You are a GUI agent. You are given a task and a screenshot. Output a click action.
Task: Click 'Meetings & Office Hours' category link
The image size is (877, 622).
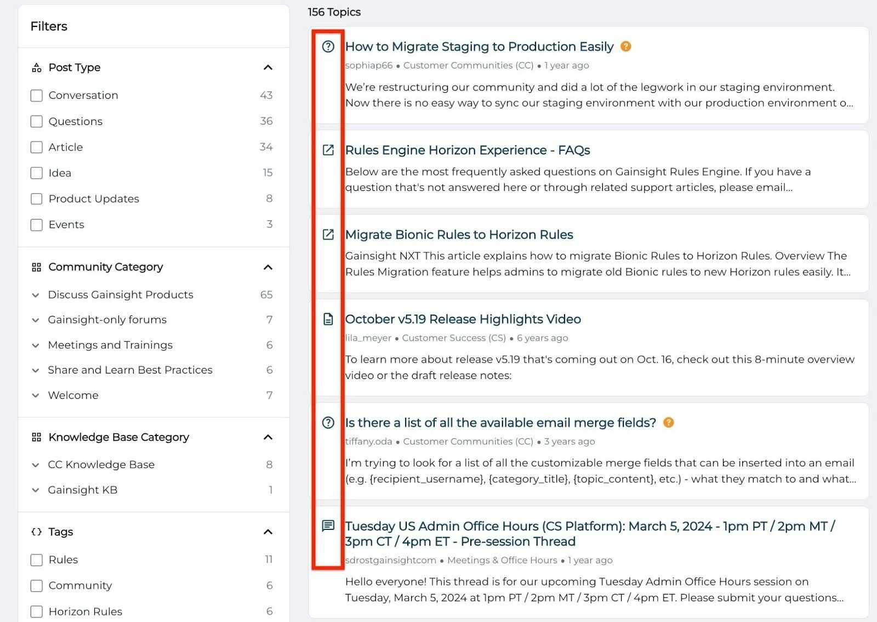[502, 560]
